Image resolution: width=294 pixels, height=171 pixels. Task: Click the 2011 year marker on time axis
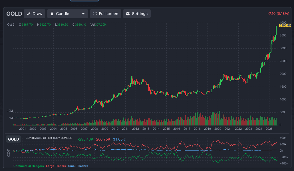[125, 129]
